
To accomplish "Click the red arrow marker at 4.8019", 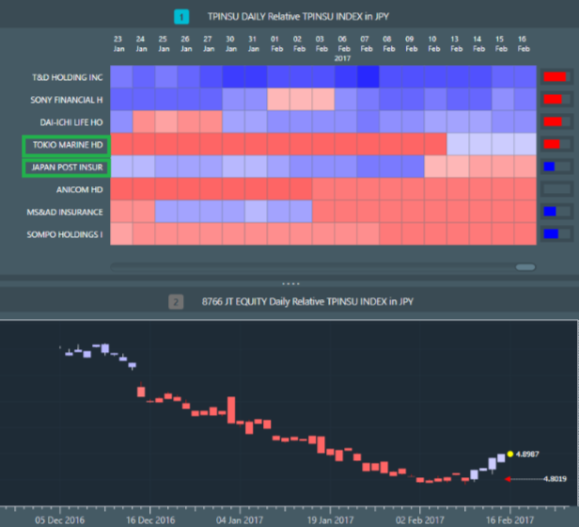I will (x=508, y=479).
